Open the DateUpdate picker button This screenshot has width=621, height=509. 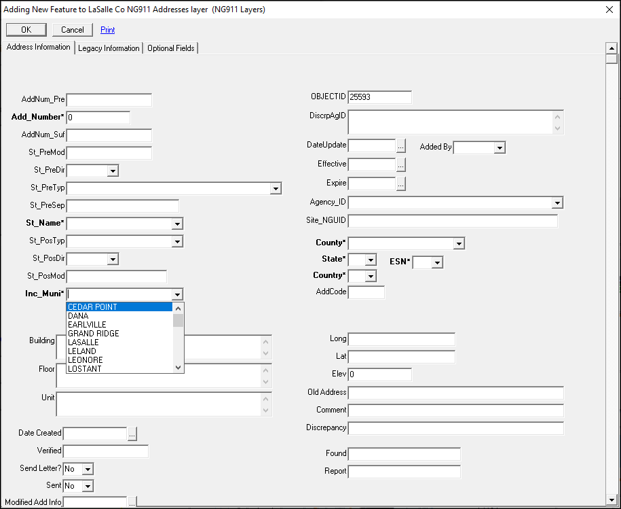tap(401, 146)
